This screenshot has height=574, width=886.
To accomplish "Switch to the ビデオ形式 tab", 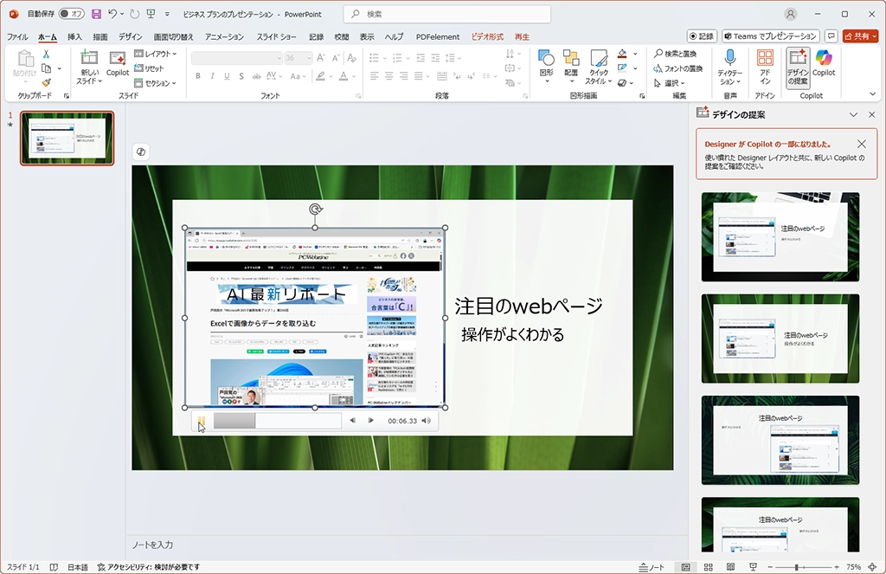I will 487,36.
